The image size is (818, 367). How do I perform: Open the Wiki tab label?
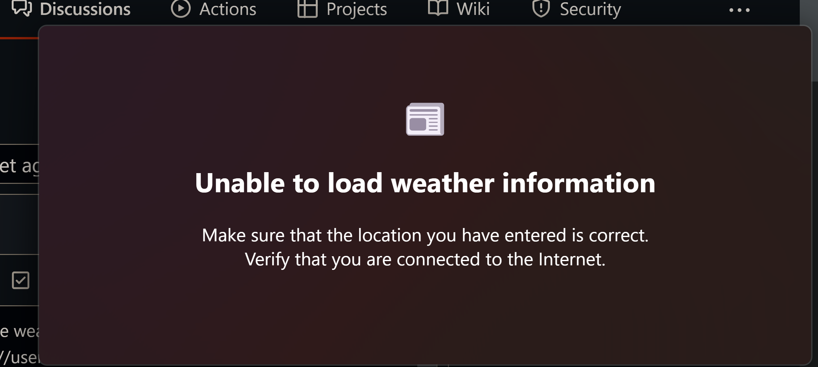473,9
